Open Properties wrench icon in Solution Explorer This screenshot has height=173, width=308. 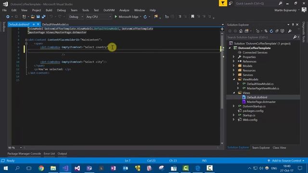[x=290, y=31]
